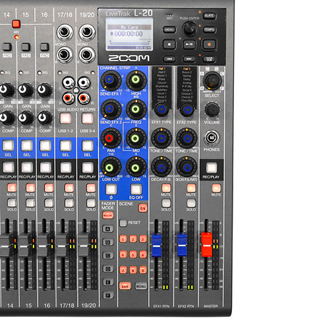Click the PHONES headphone jack
Screen dimensions: 321x321
[212, 138]
